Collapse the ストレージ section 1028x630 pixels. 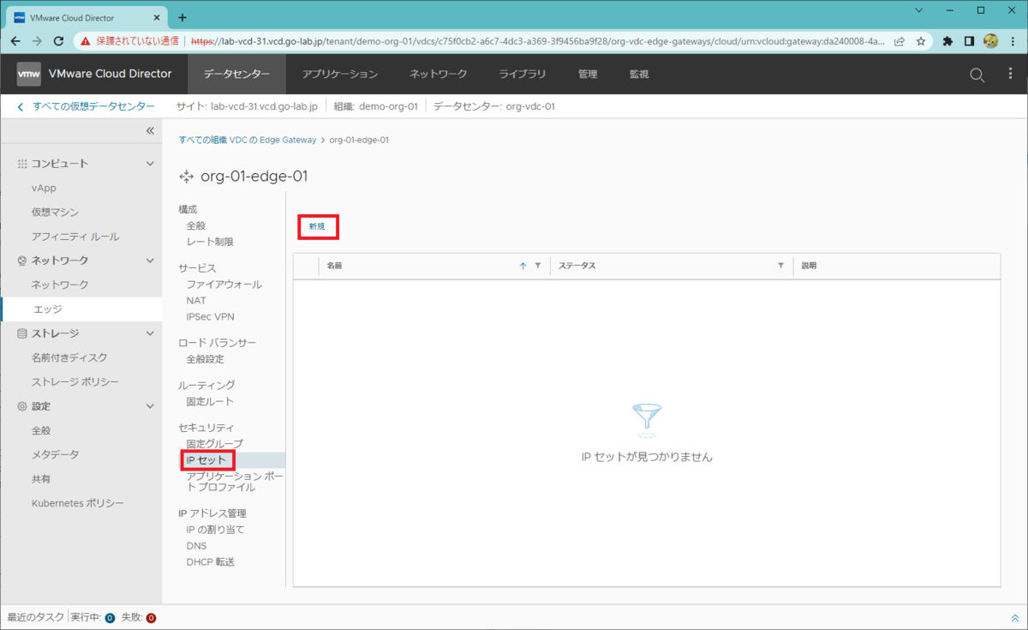[x=150, y=333]
